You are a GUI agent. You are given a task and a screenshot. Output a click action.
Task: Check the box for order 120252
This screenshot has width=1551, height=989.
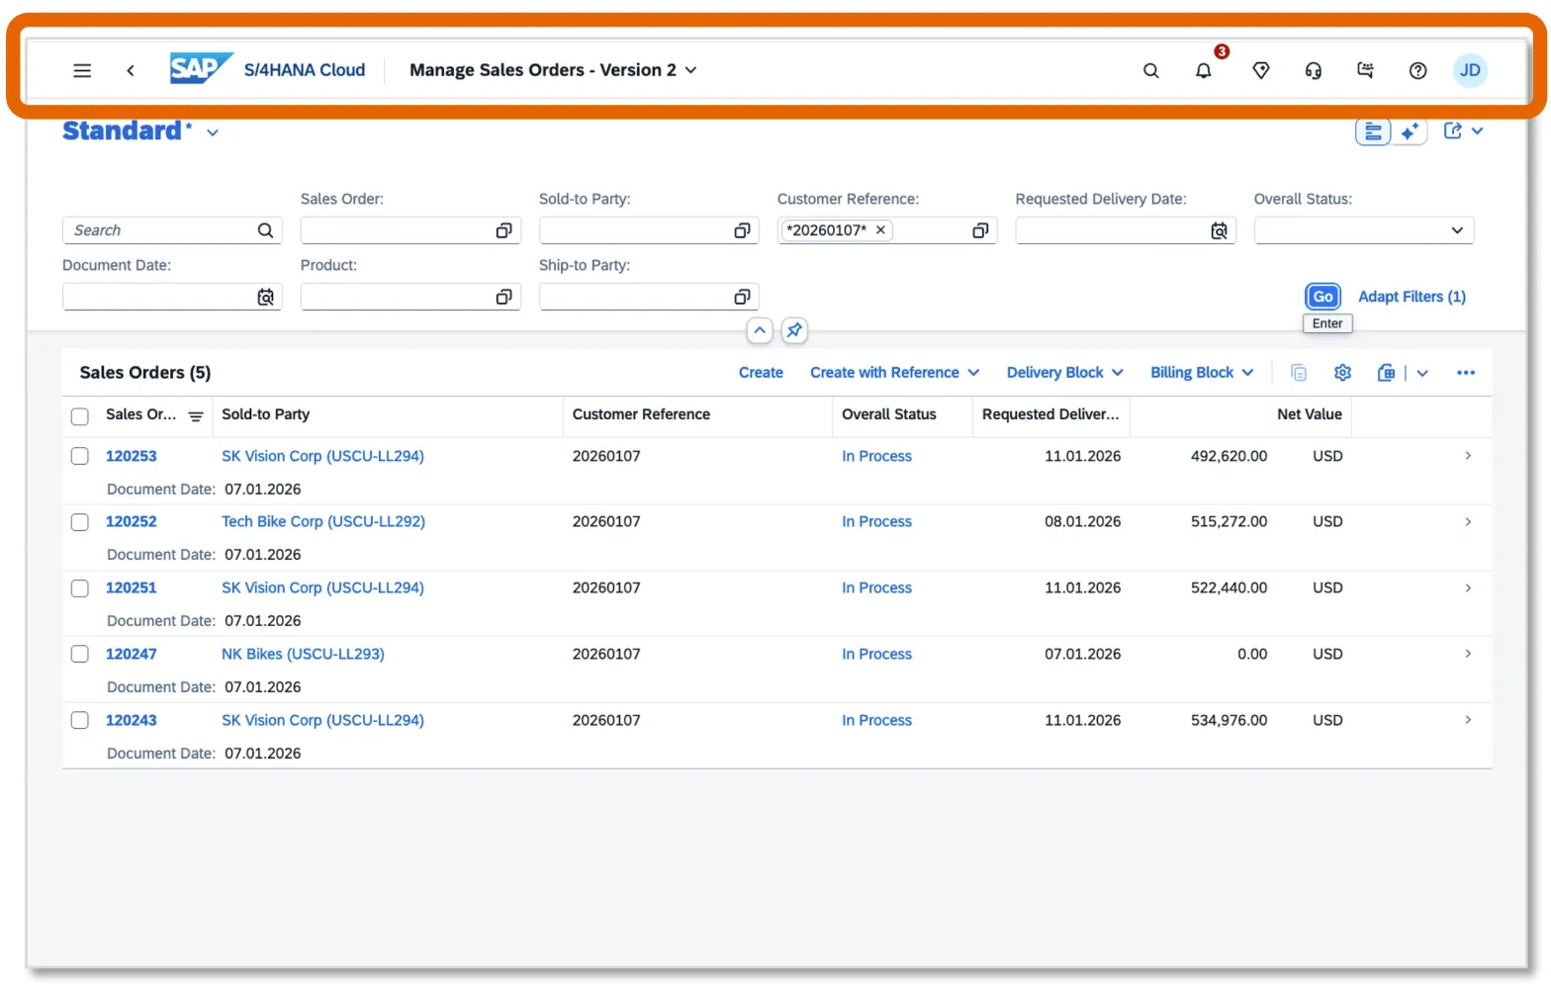point(80,522)
